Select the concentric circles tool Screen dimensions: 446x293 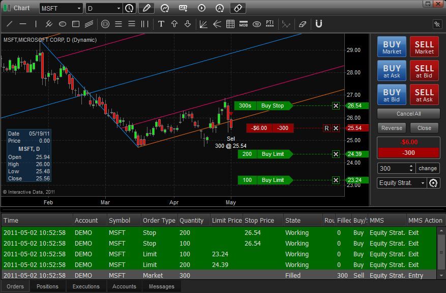[105, 24]
